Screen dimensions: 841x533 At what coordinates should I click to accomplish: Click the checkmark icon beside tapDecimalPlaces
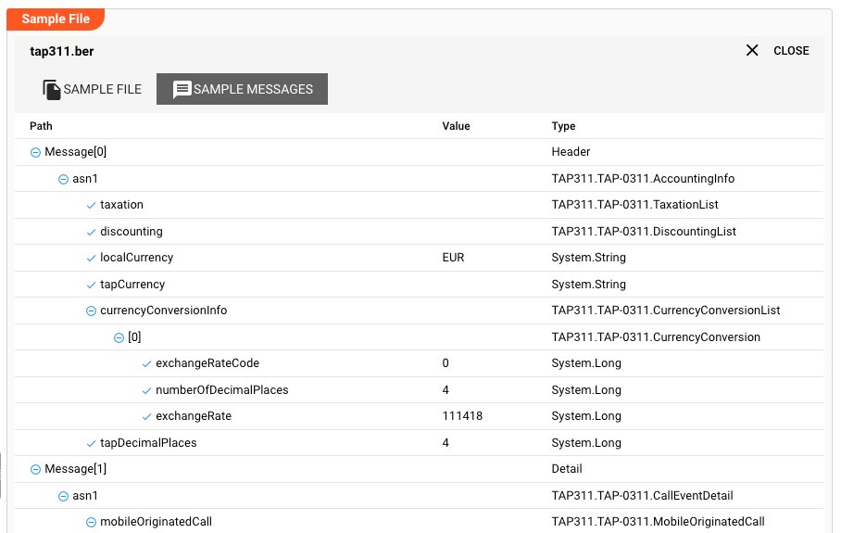[91, 443]
